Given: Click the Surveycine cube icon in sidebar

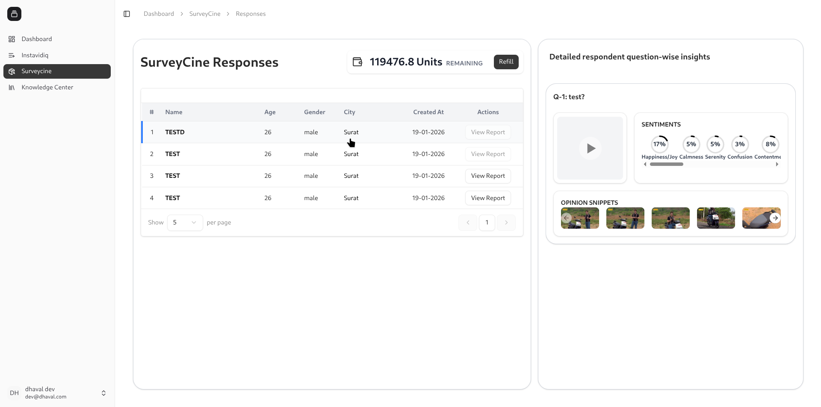Looking at the screenshot, I should (x=12, y=71).
